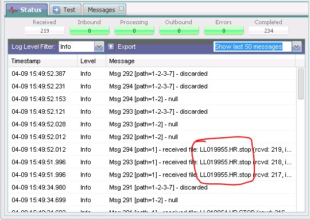Open the Status tab
Screen dimensions: 310x220
[26, 10]
